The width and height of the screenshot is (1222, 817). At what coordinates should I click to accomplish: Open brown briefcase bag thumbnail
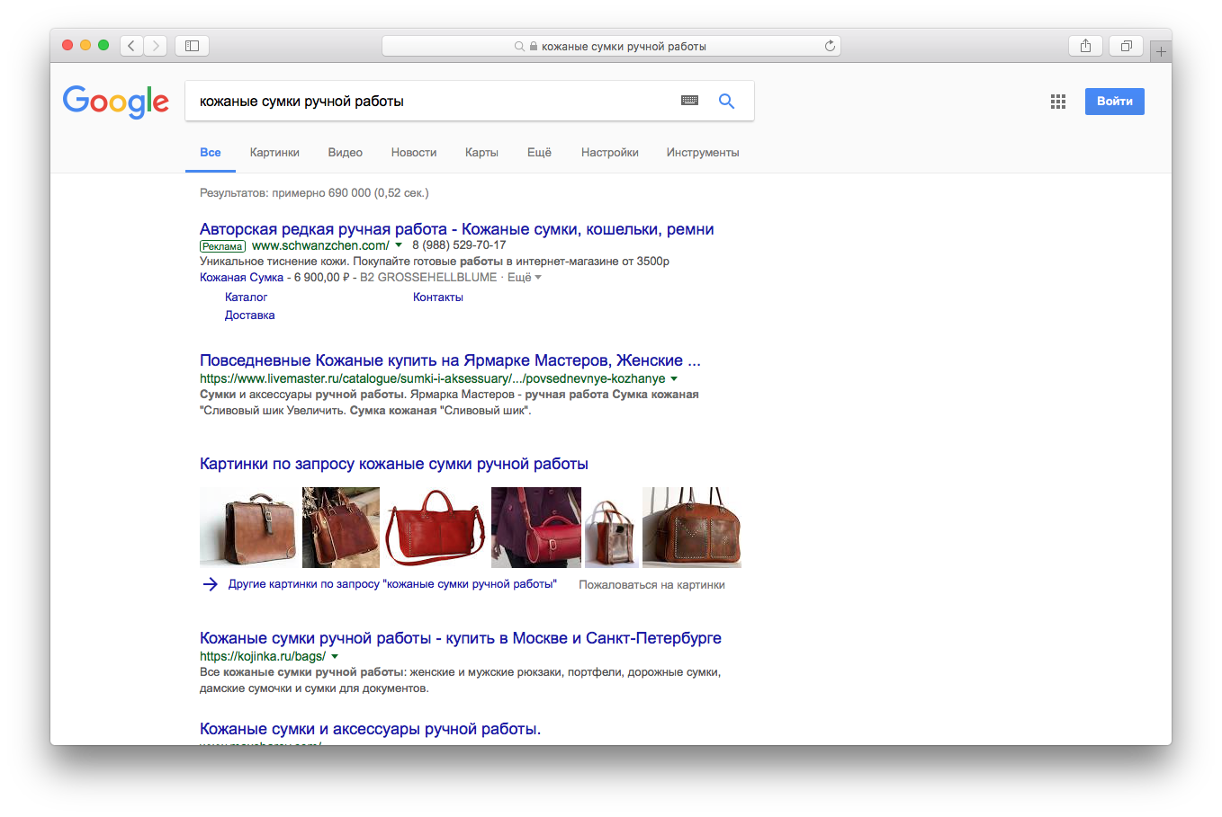click(x=248, y=528)
